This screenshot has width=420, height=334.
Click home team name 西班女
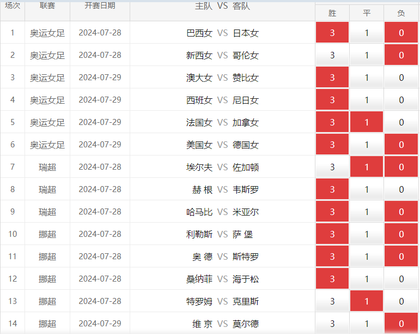point(199,100)
